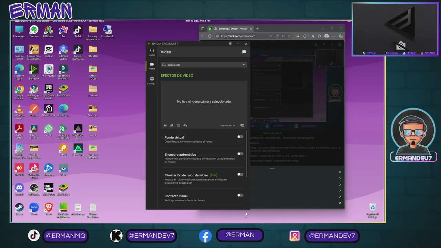Screen dimensions: 441x248
Task: Open the Comillas.rdp remote desktop file
Action: point(107,31)
